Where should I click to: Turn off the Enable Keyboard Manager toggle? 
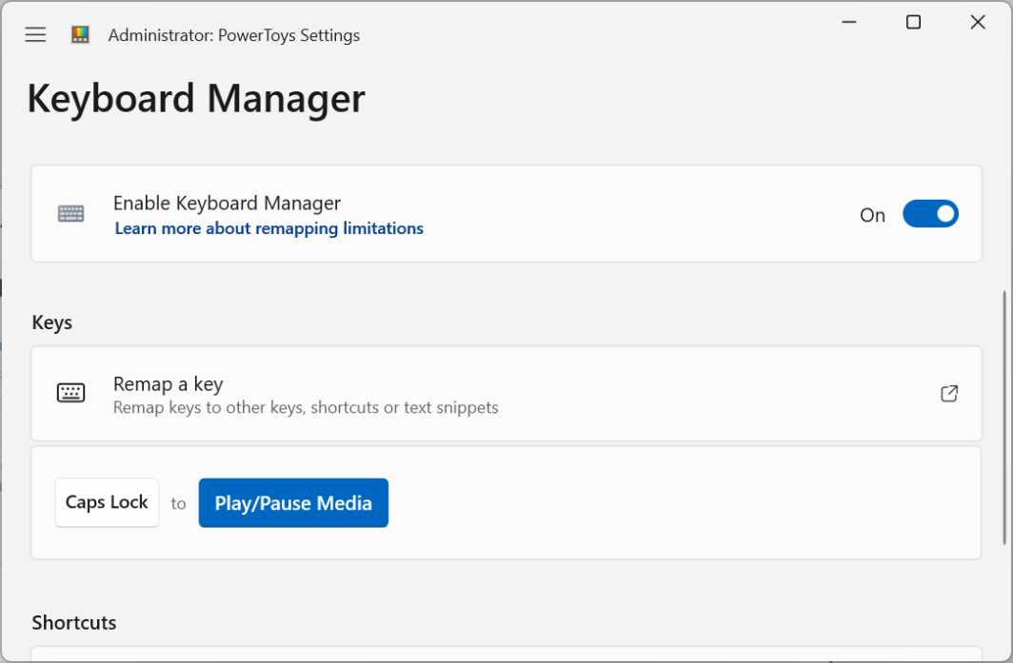[929, 214]
